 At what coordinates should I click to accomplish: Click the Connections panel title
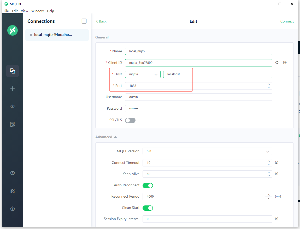[41, 21]
